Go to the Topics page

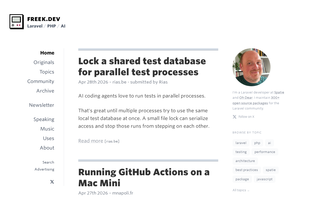click(47, 72)
